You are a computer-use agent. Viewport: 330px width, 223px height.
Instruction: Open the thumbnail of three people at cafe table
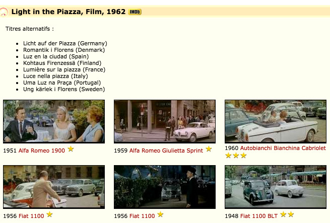click(x=54, y=122)
